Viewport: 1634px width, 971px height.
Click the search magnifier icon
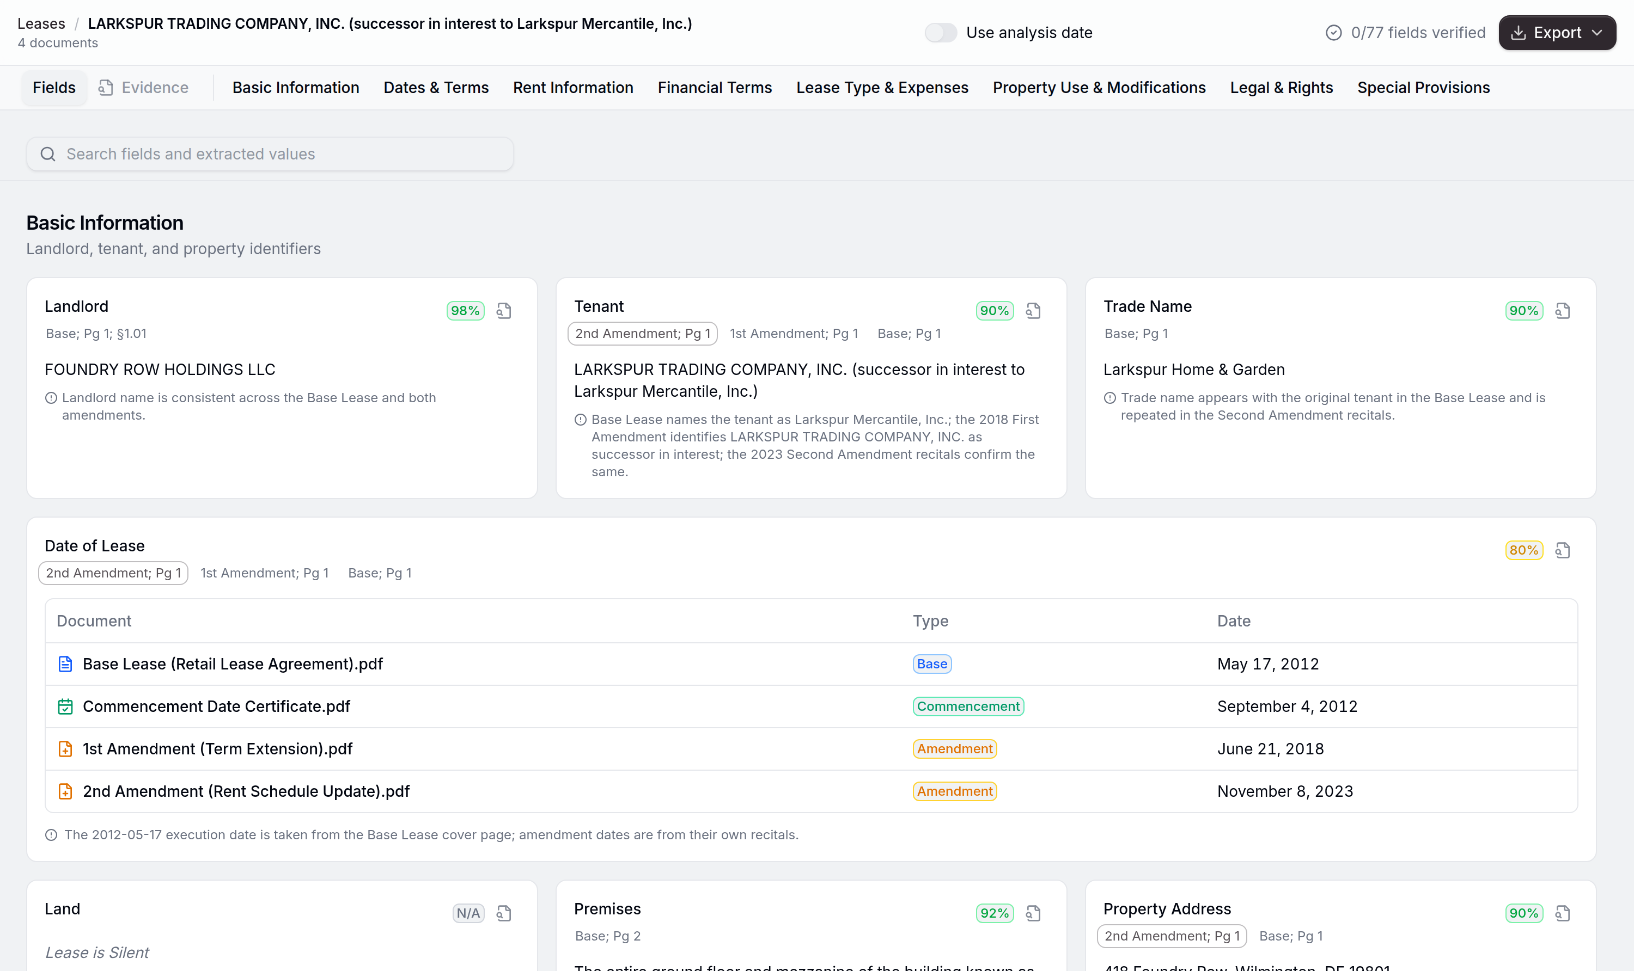click(48, 155)
